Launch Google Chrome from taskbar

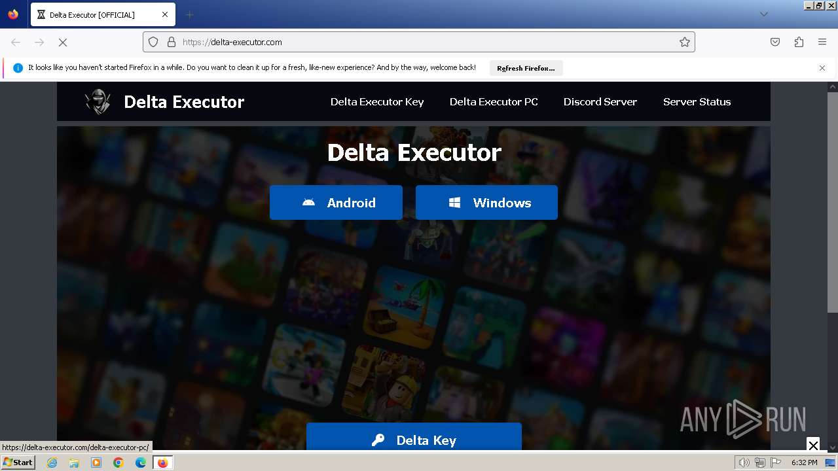118,462
